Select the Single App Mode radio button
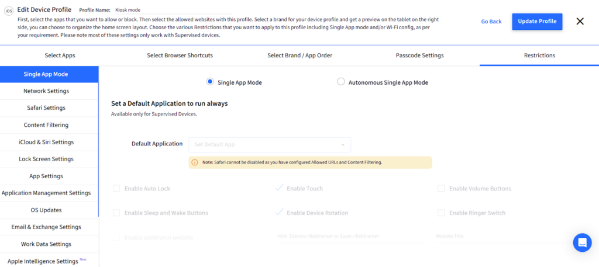Screen dimensions: 599x267 (x=210, y=82)
